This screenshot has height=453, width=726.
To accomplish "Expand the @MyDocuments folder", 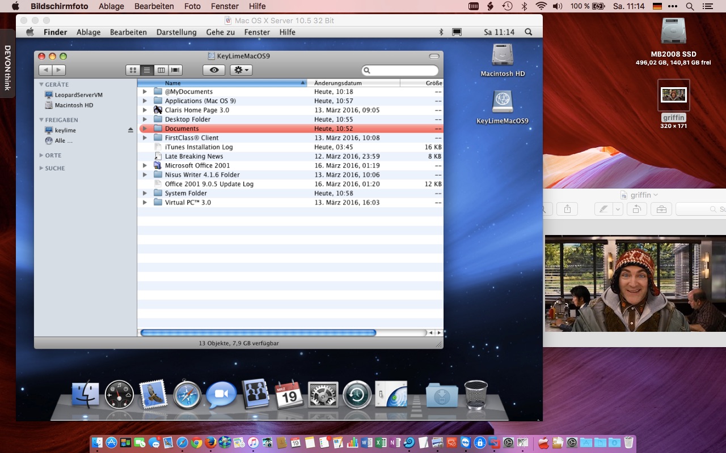I will (145, 92).
